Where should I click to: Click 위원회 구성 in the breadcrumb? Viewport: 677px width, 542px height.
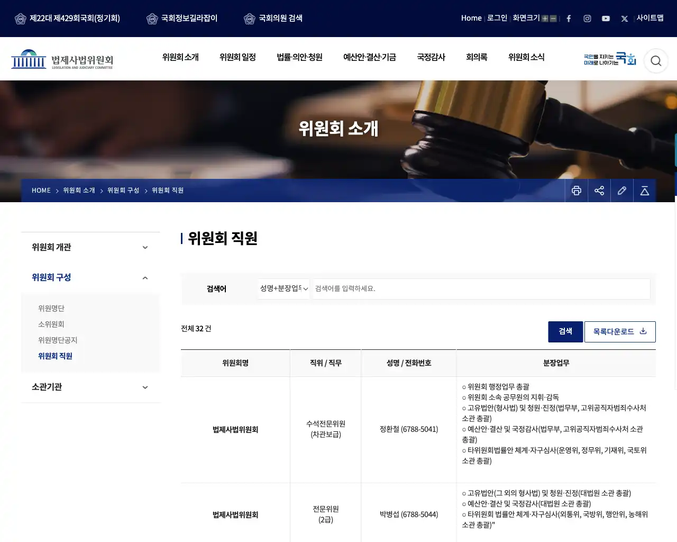[123, 191]
